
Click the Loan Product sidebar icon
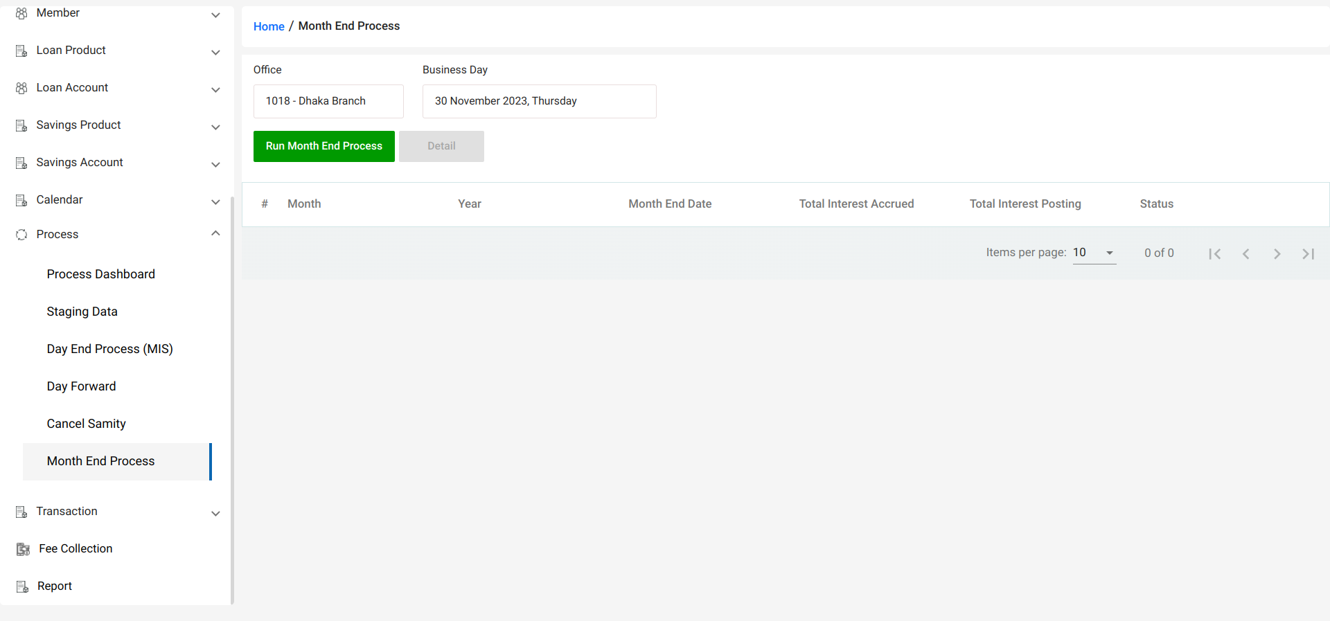click(21, 51)
